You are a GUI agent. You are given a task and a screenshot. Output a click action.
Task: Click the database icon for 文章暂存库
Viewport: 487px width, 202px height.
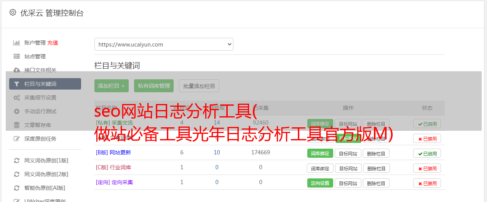[17, 125]
